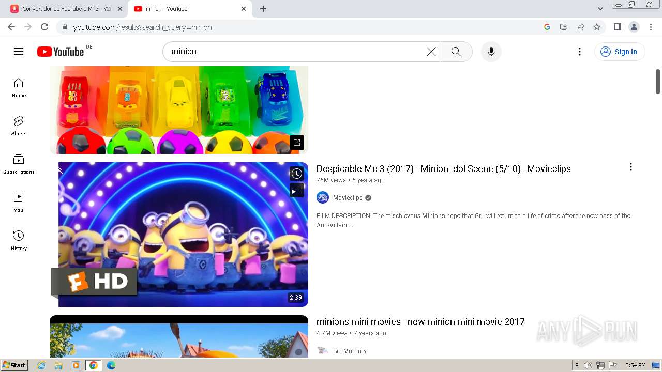The height and width of the screenshot is (372, 662).
Task: Open more actions for Despicable Me 3 video
Action: 630,167
